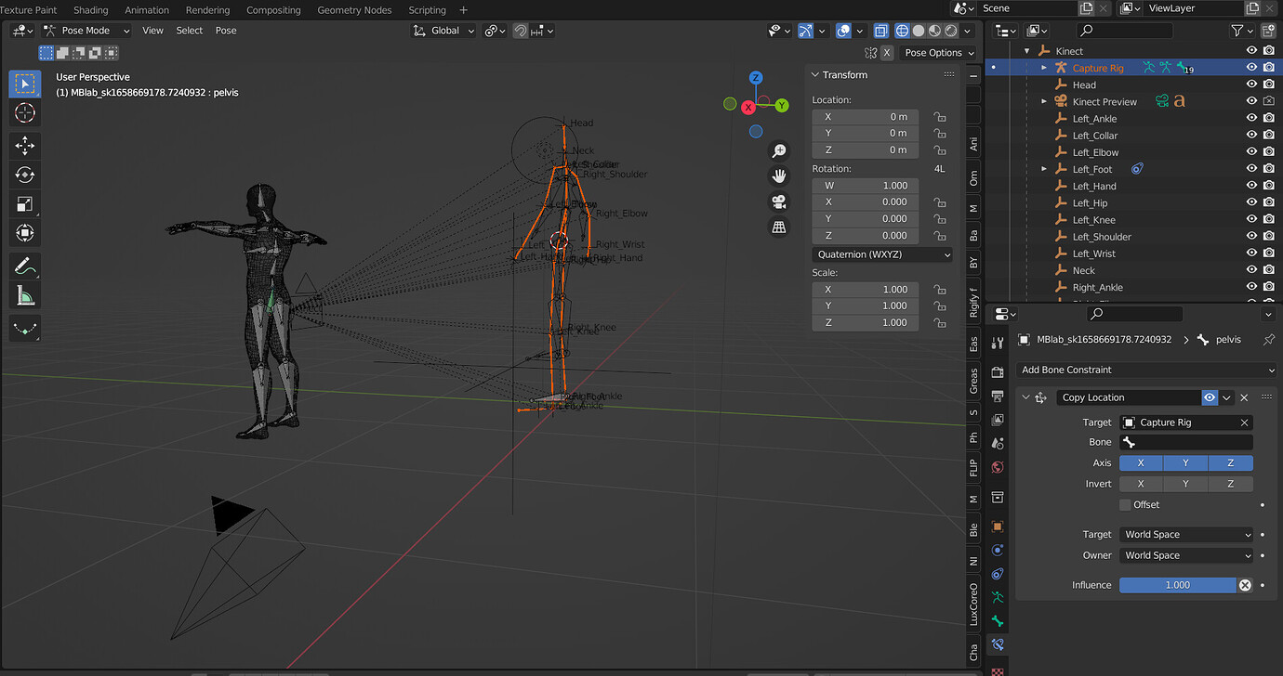
Task: Activate the combined Transform tool
Action: (25, 233)
